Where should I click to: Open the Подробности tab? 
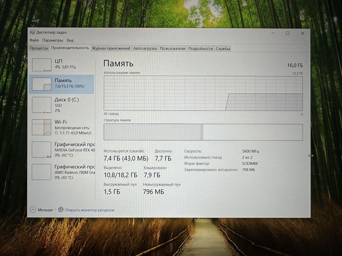(201, 49)
